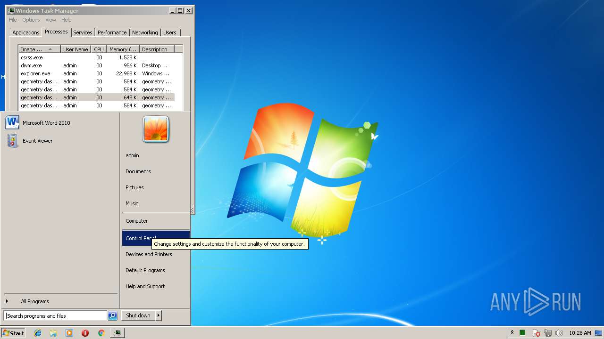Screen dimensions: 604x339
Task: Switch to the Applications tab
Action: point(26,32)
